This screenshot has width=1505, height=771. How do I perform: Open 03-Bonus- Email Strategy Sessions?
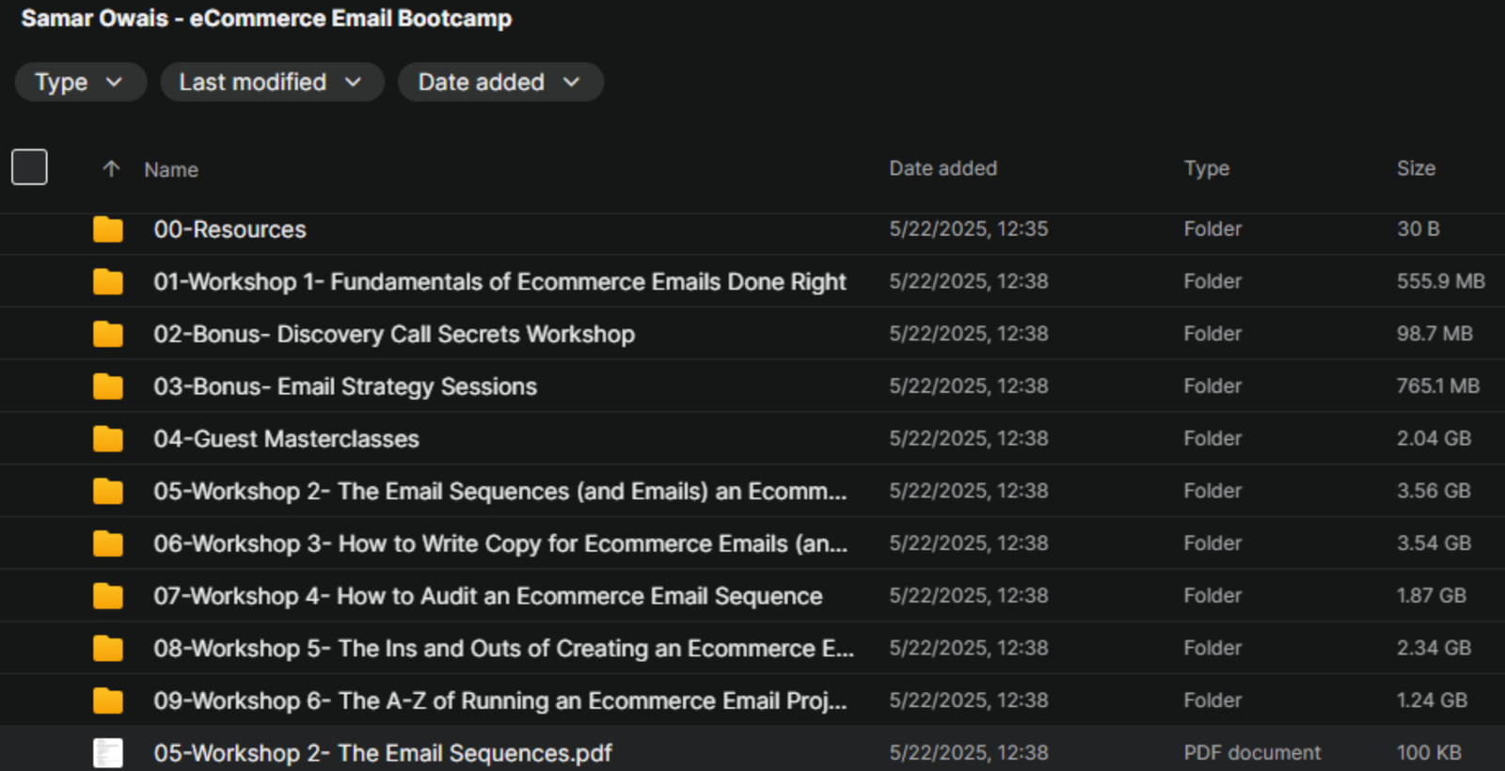345,386
